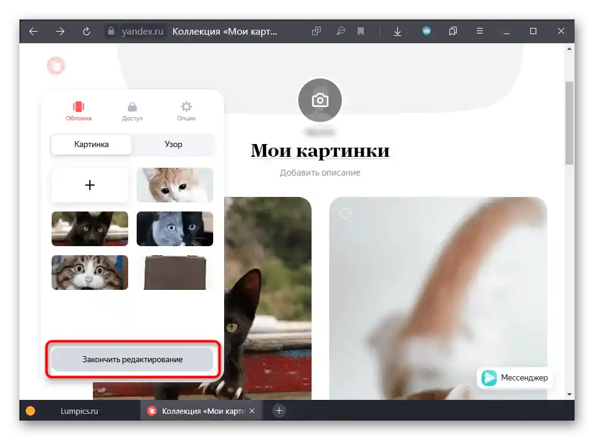
Task: Click the camera avatar upload icon
Action: 320,100
